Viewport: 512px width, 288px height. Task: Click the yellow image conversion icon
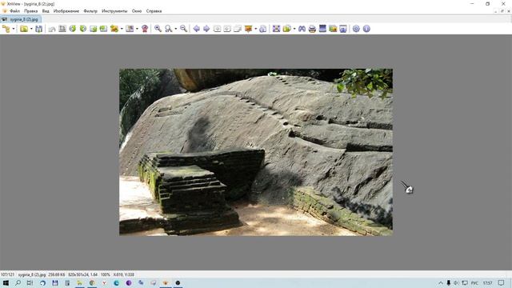(x=114, y=29)
